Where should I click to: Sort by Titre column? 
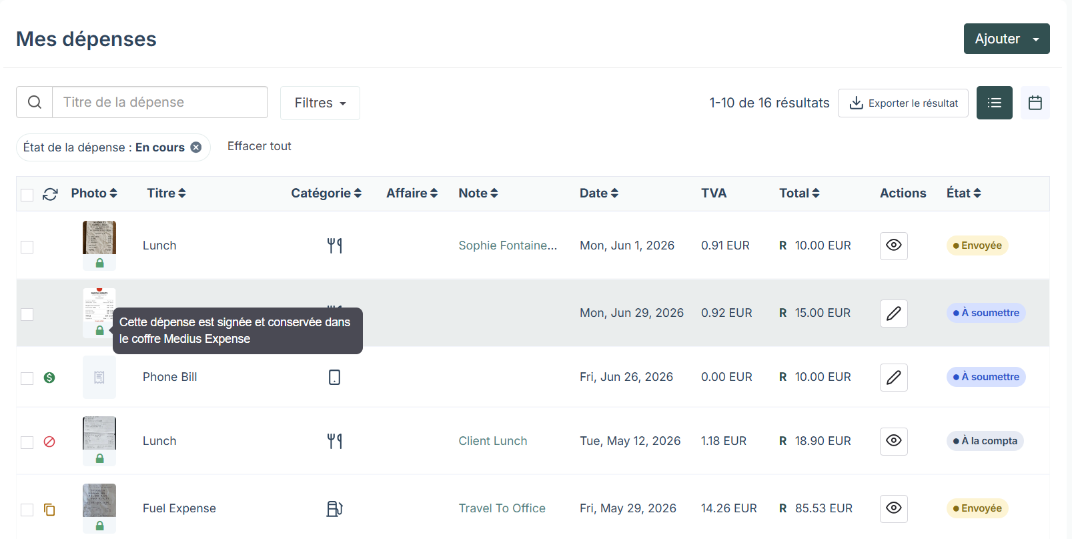166,193
